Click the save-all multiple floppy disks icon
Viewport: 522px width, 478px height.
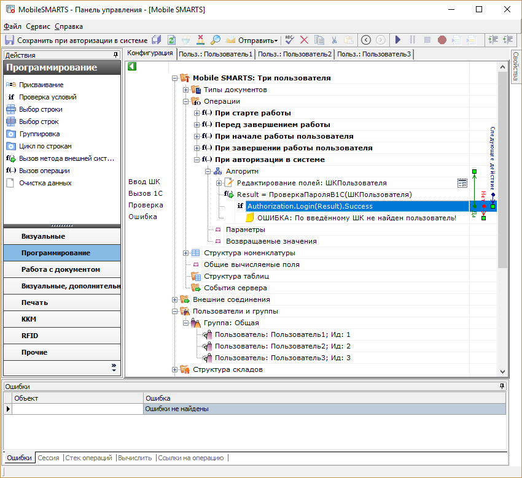tap(157, 40)
